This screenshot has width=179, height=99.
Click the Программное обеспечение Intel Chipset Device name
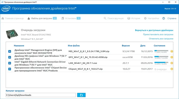(40, 69)
